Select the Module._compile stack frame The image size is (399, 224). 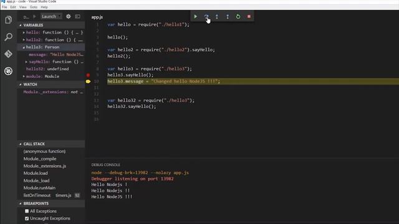(51, 159)
